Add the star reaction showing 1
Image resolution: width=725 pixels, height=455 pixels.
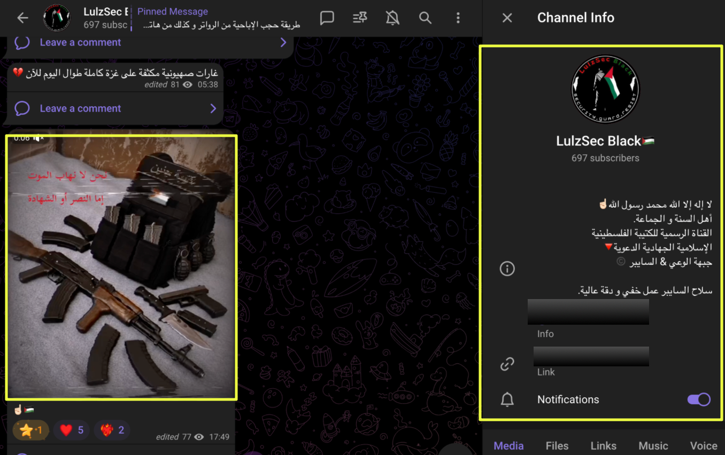30,430
